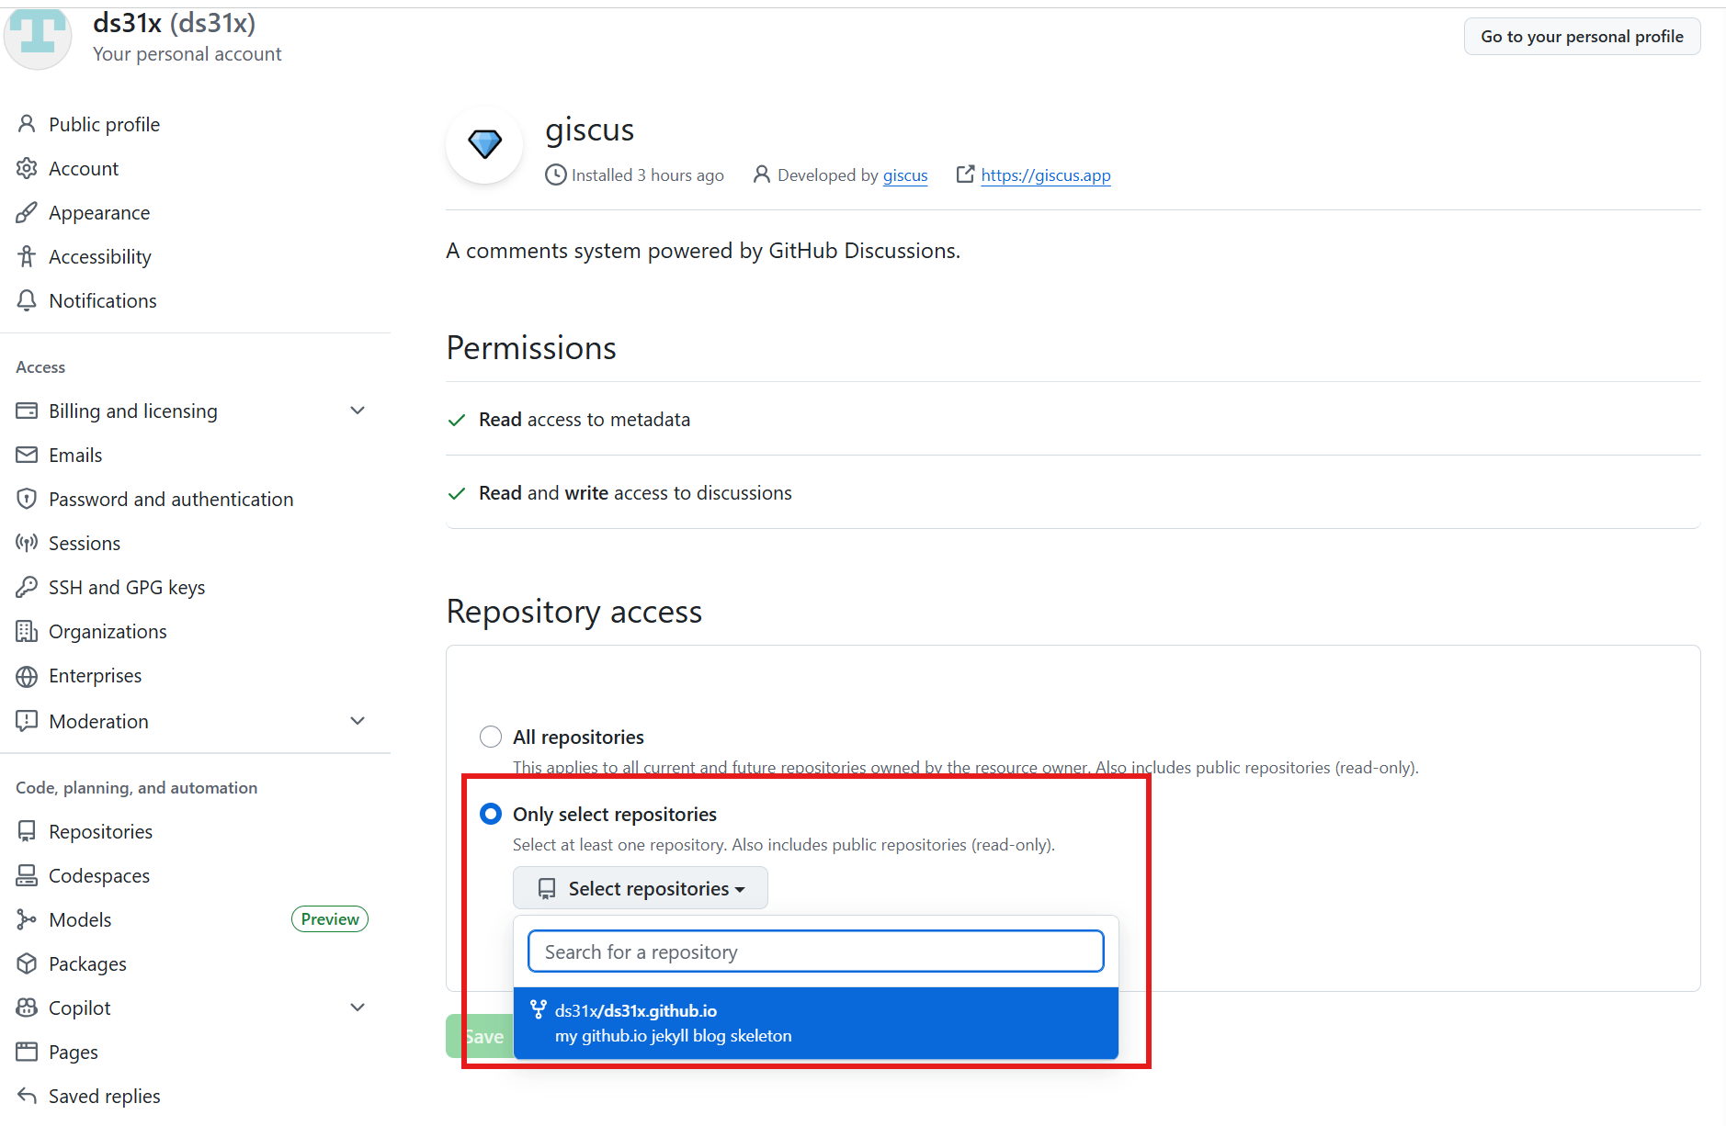Open Models settings page
The image size is (1726, 1126).
[80, 919]
